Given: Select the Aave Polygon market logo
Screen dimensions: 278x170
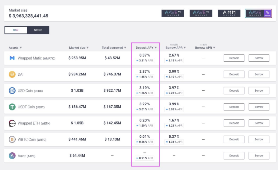Looking at the screenshot, I should pos(258,13).
